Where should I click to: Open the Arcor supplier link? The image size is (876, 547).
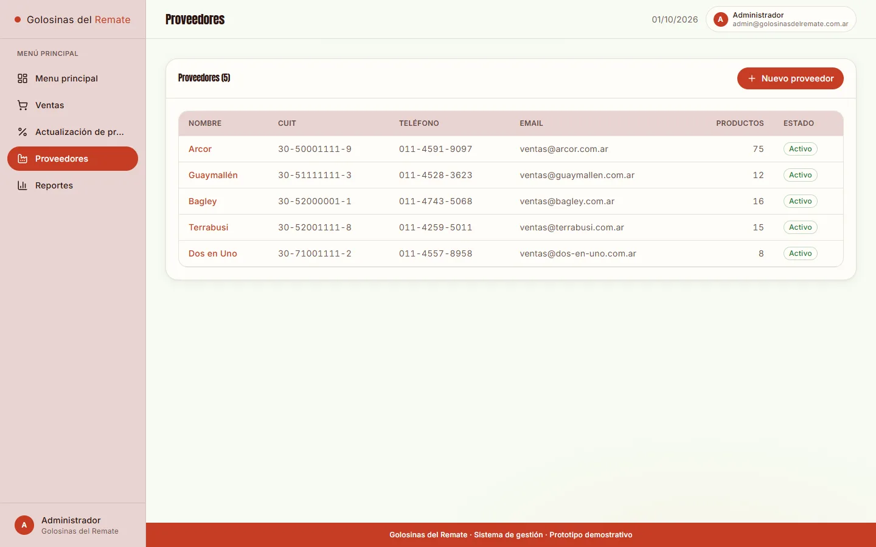(200, 149)
